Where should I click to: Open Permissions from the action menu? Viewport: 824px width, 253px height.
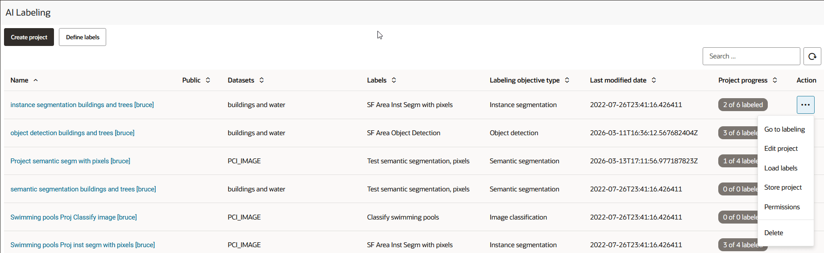pos(782,207)
